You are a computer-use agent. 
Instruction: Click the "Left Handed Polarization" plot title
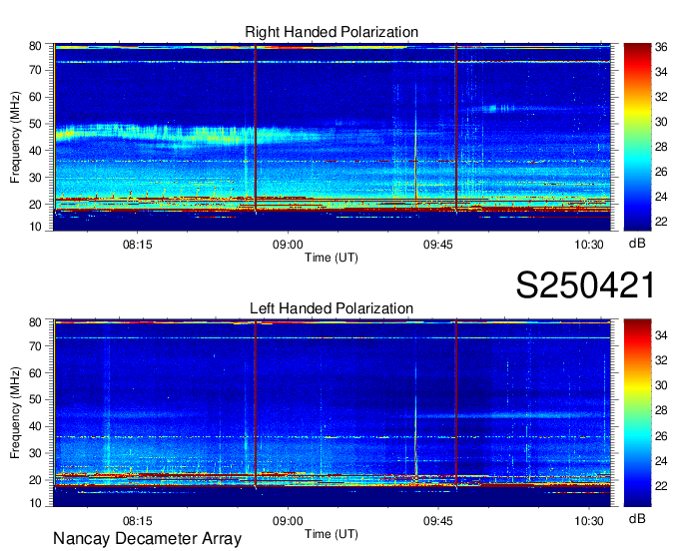[332, 308]
